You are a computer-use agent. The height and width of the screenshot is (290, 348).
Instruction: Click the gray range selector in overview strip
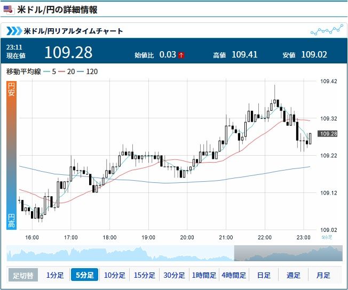pyautogui.click(x=288, y=253)
